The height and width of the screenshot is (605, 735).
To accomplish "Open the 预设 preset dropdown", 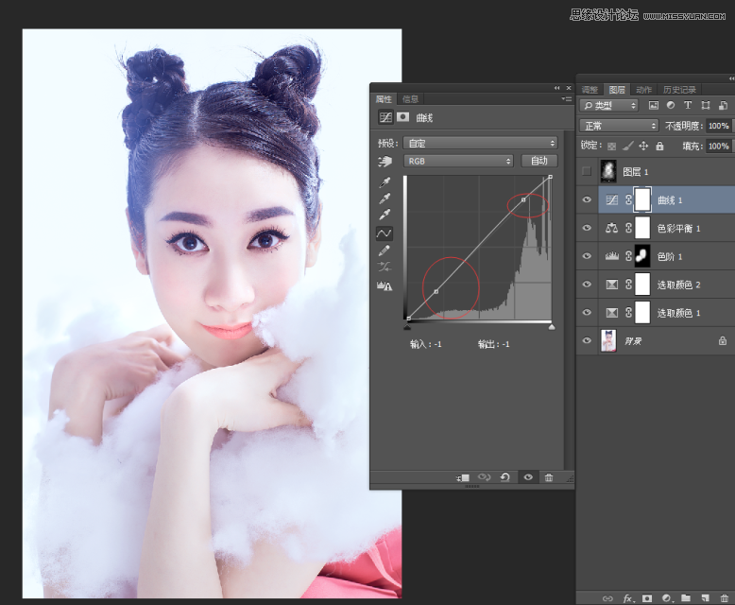I will pyautogui.click(x=480, y=143).
